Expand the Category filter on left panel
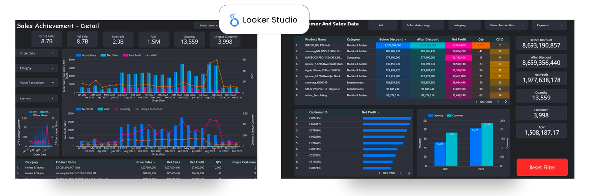590x196 pixels. [37, 68]
